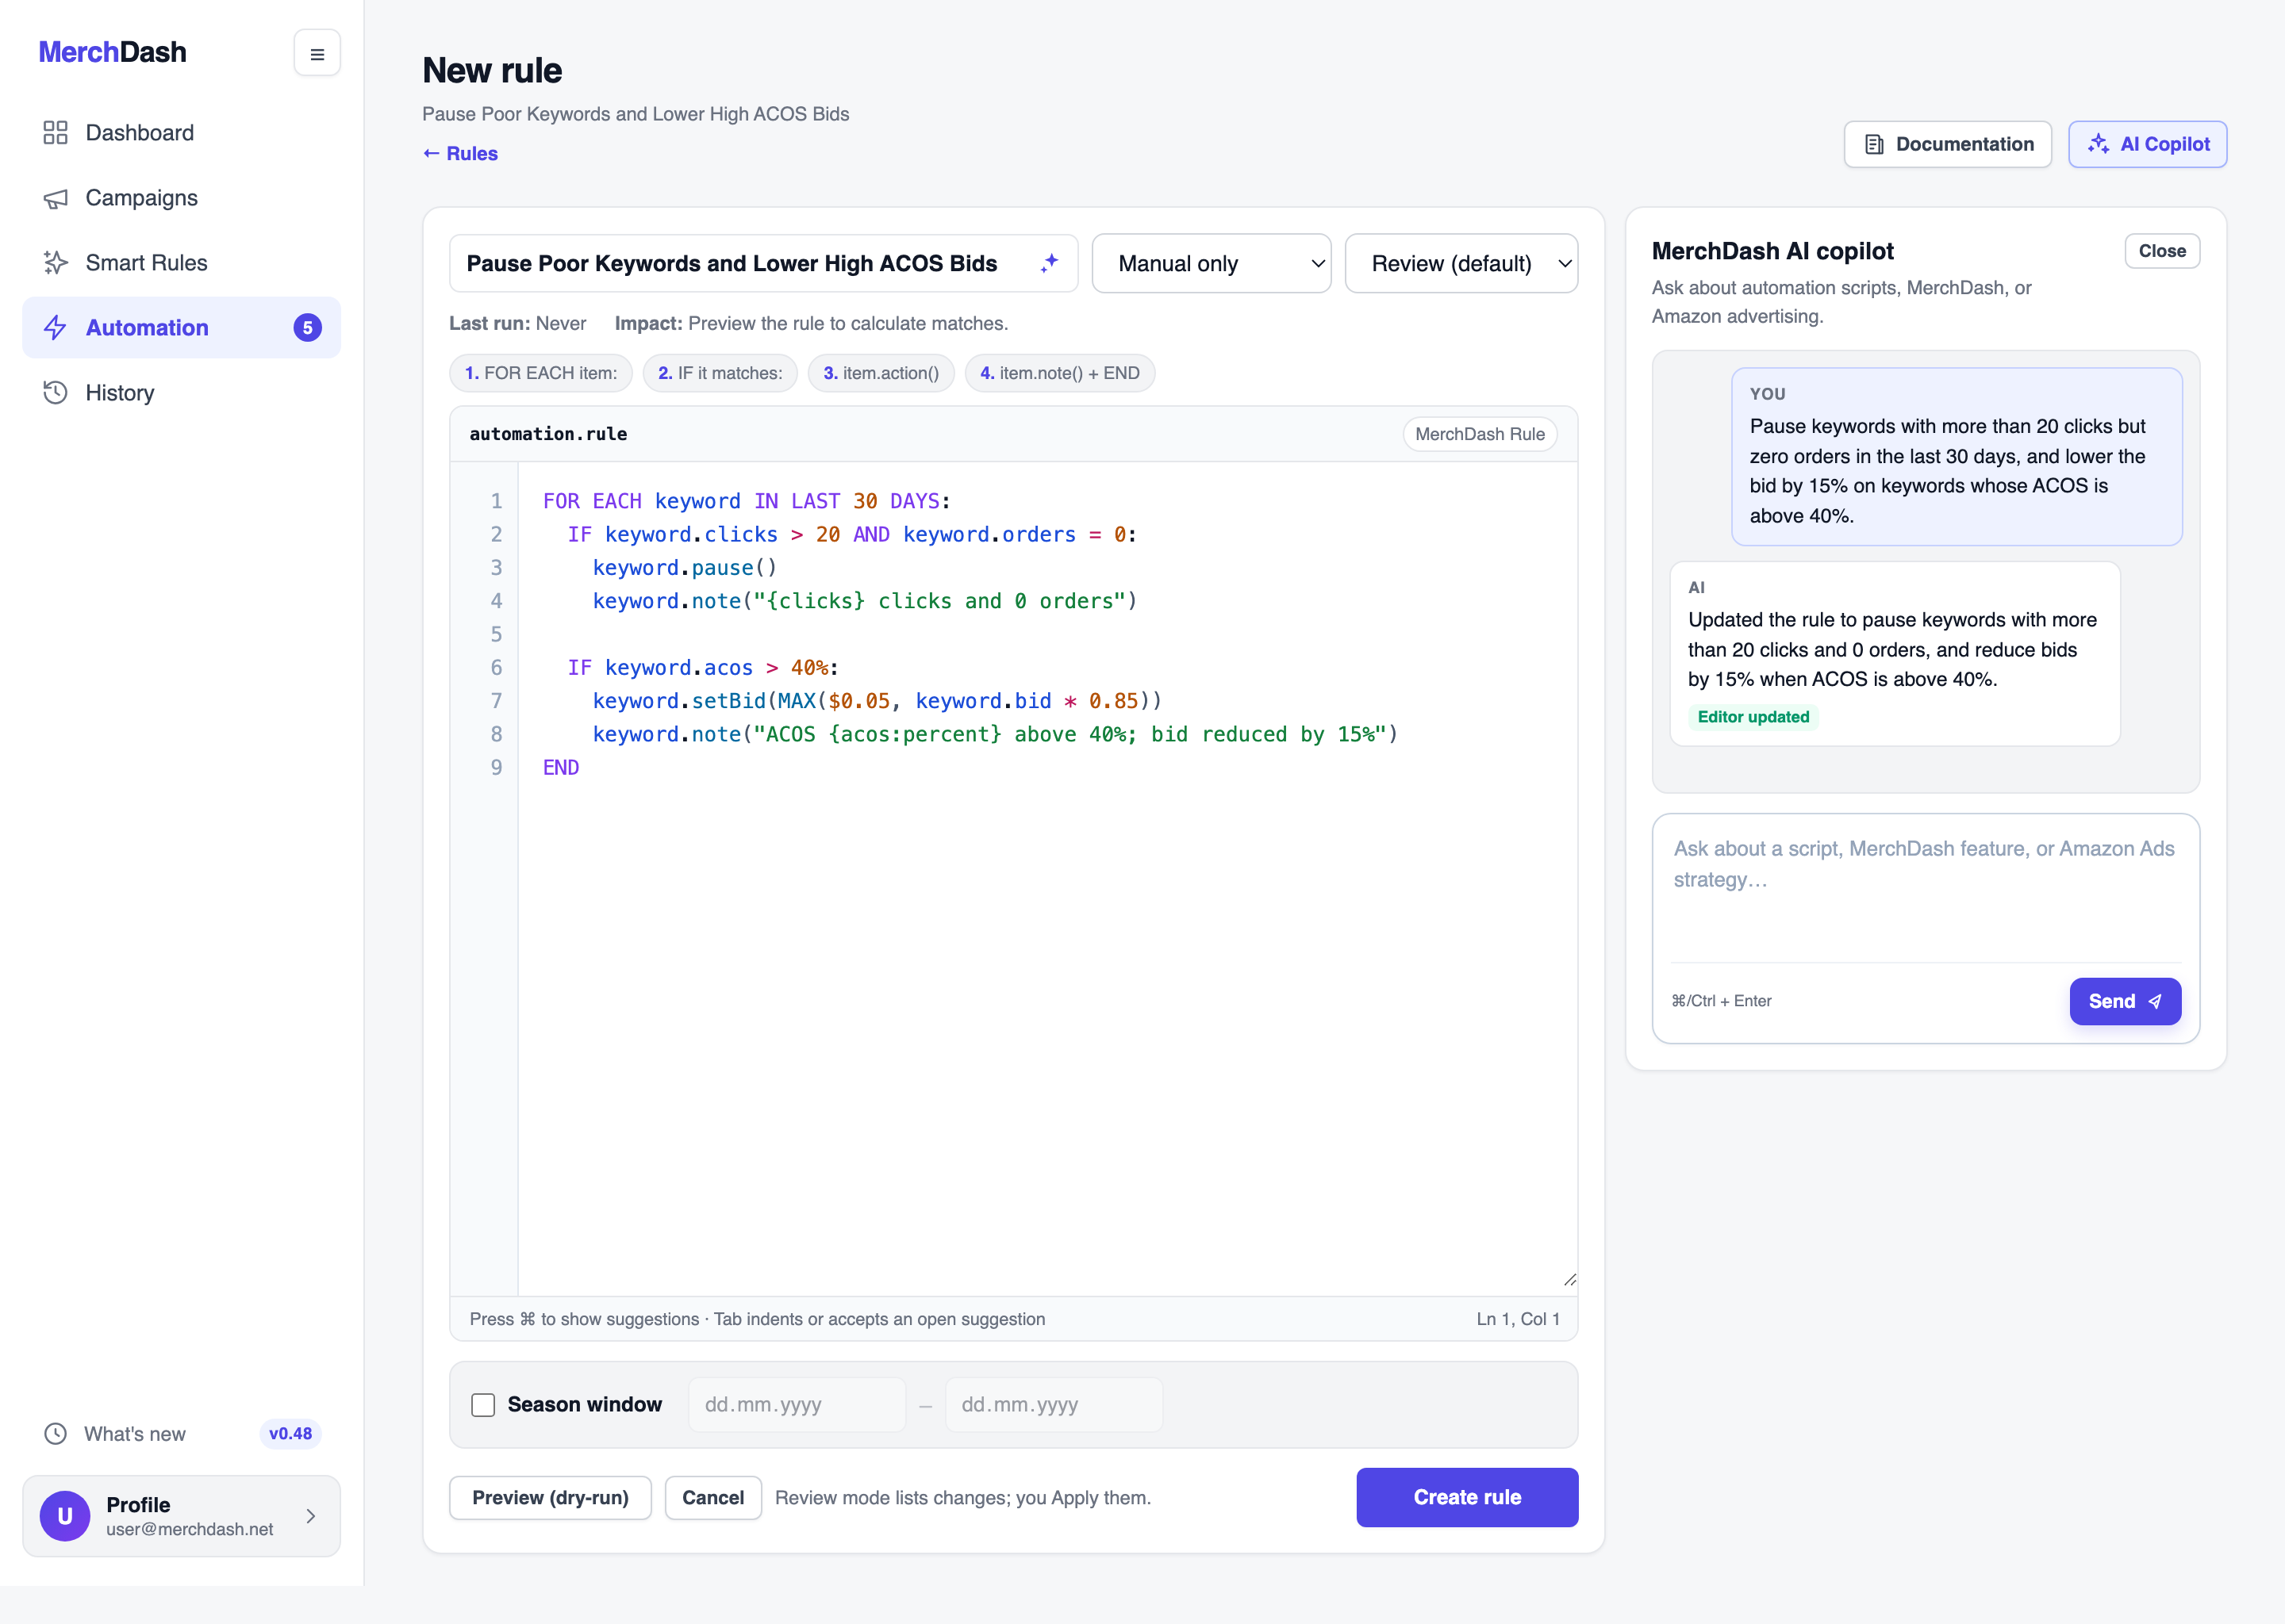The height and width of the screenshot is (1624, 2285).
Task: Click the automation.rule file name
Action: click(548, 434)
